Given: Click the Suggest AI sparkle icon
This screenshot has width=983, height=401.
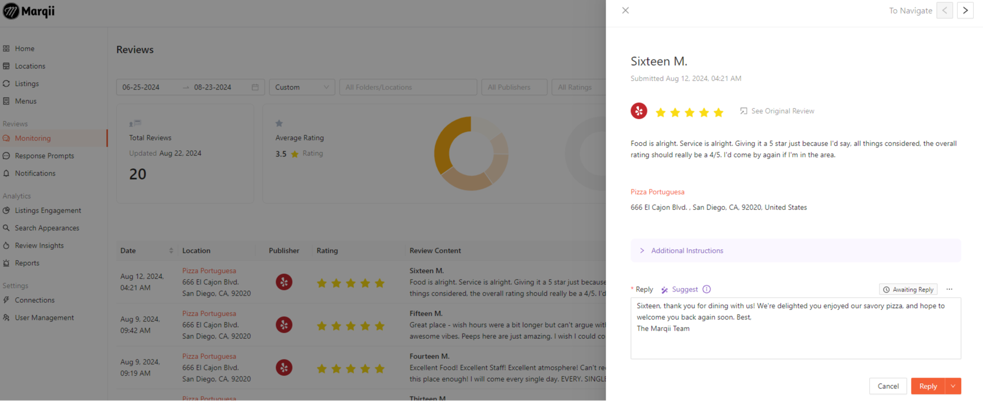Looking at the screenshot, I should pyautogui.click(x=665, y=290).
